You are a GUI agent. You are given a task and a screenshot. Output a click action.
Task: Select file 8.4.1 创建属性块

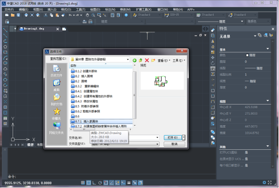click(x=84, y=91)
